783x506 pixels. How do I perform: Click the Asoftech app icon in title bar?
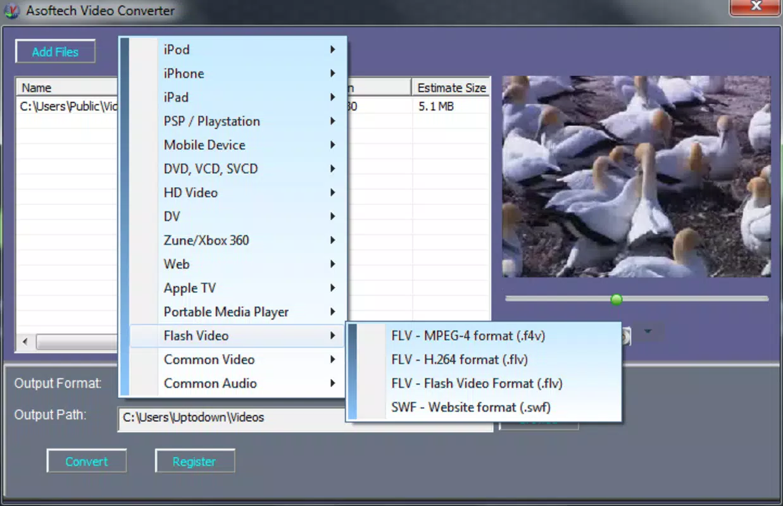(11, 11)
